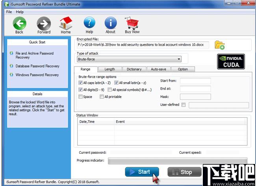
Task: Enable the Space checkbox
Action: (80, 97)
